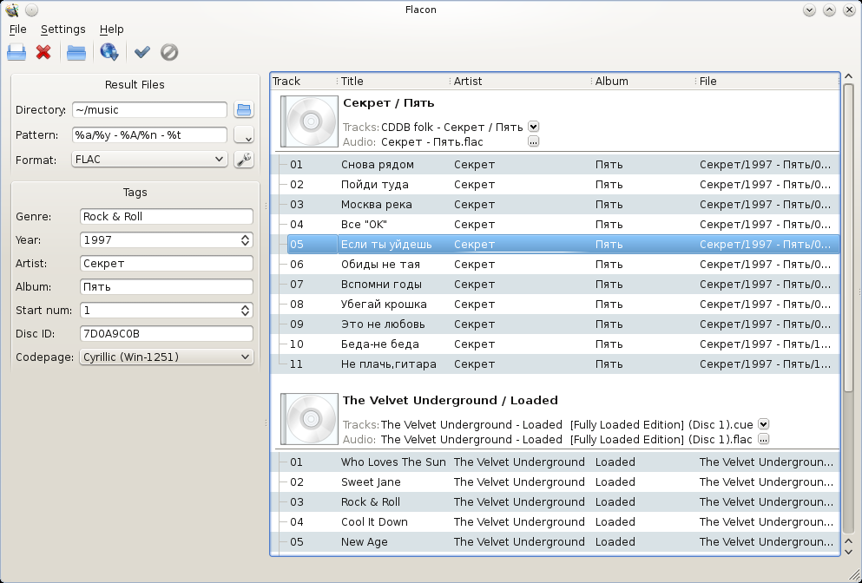Select track 08 Убегай крошка
The image size is (862, 583).
click(x=556, y=305)
